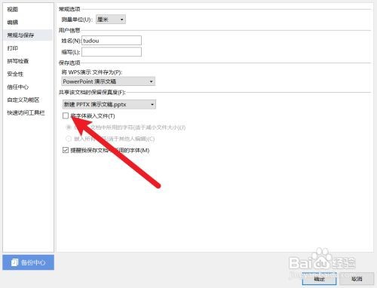This screenshot has width=377, height=288.
Task: Select the embed only used characters radio option
Action: coord(69,127)
